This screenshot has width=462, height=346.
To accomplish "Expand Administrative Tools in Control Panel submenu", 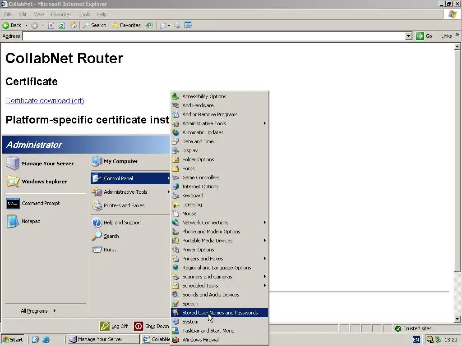I will tap(220, 123).
